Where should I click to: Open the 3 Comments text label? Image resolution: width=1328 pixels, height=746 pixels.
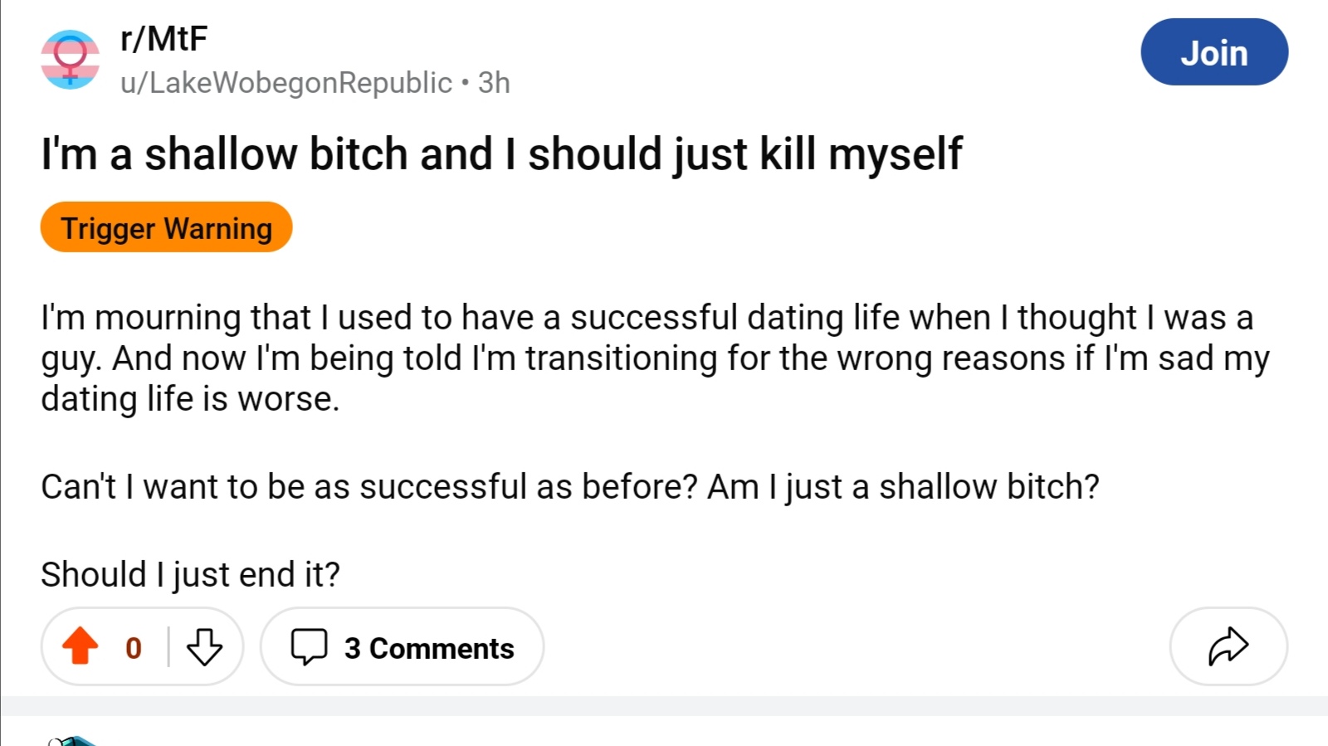429,648
